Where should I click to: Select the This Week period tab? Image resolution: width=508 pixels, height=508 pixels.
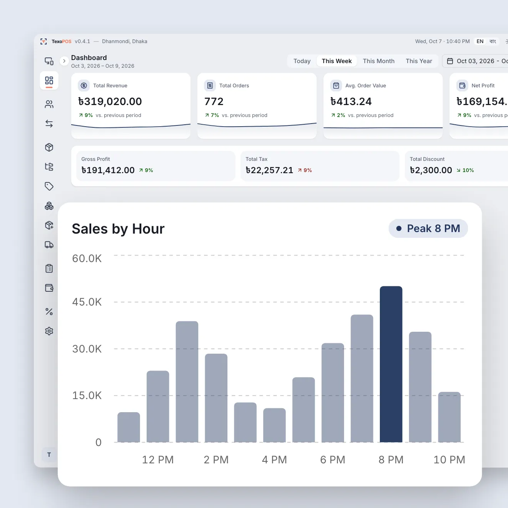click(337, 61)
